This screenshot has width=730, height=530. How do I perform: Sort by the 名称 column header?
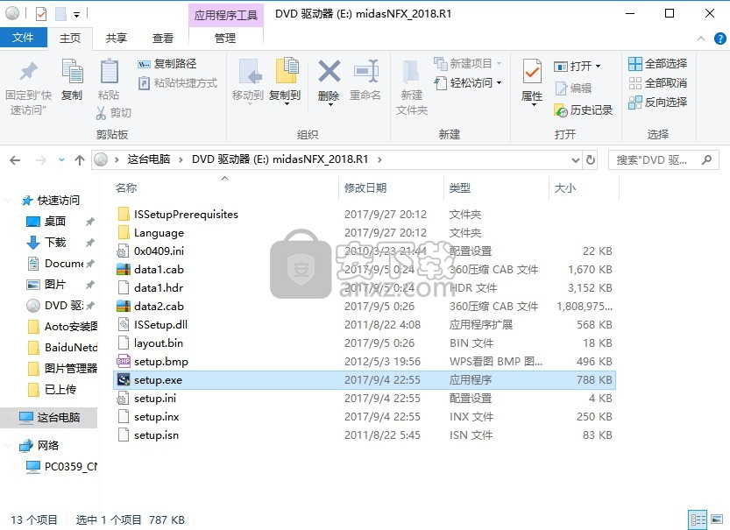click(126, 188)
